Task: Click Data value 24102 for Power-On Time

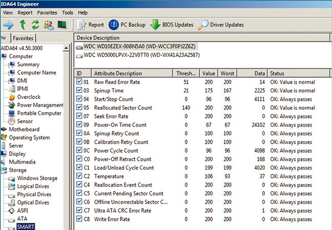Action: coord(258,125)
